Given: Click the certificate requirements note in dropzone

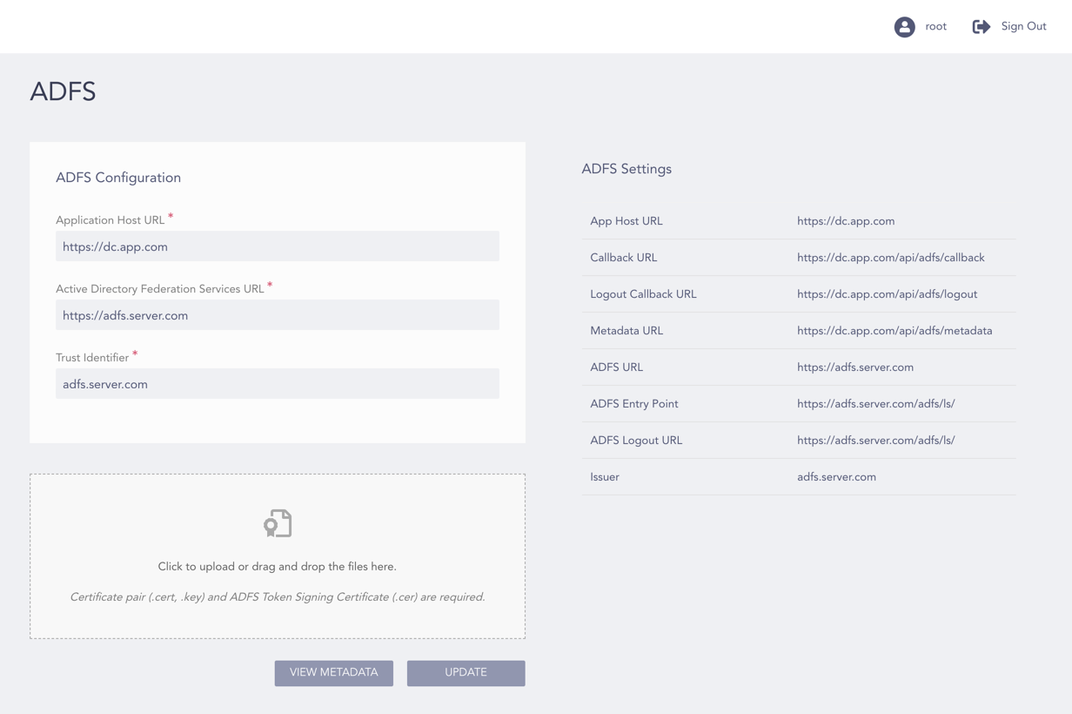Looking at the screenshot, I should pyautogui.click(x=278, y=597).
